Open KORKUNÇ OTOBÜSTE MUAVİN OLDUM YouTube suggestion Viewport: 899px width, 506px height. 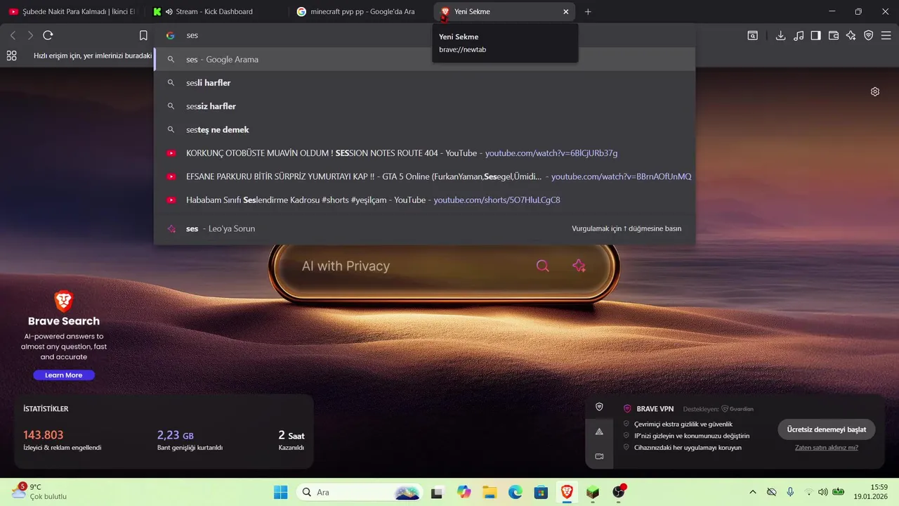click(x=425, y=153)
